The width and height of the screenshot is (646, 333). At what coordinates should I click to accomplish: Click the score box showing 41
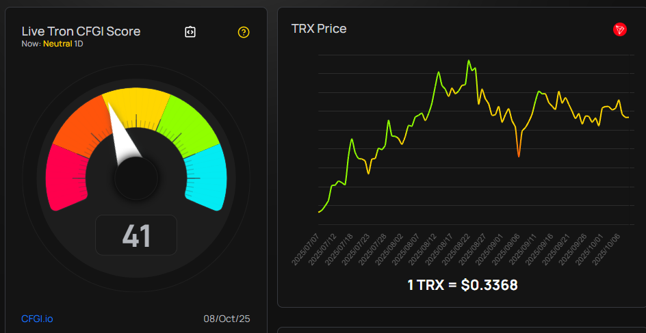click(136, 235)
